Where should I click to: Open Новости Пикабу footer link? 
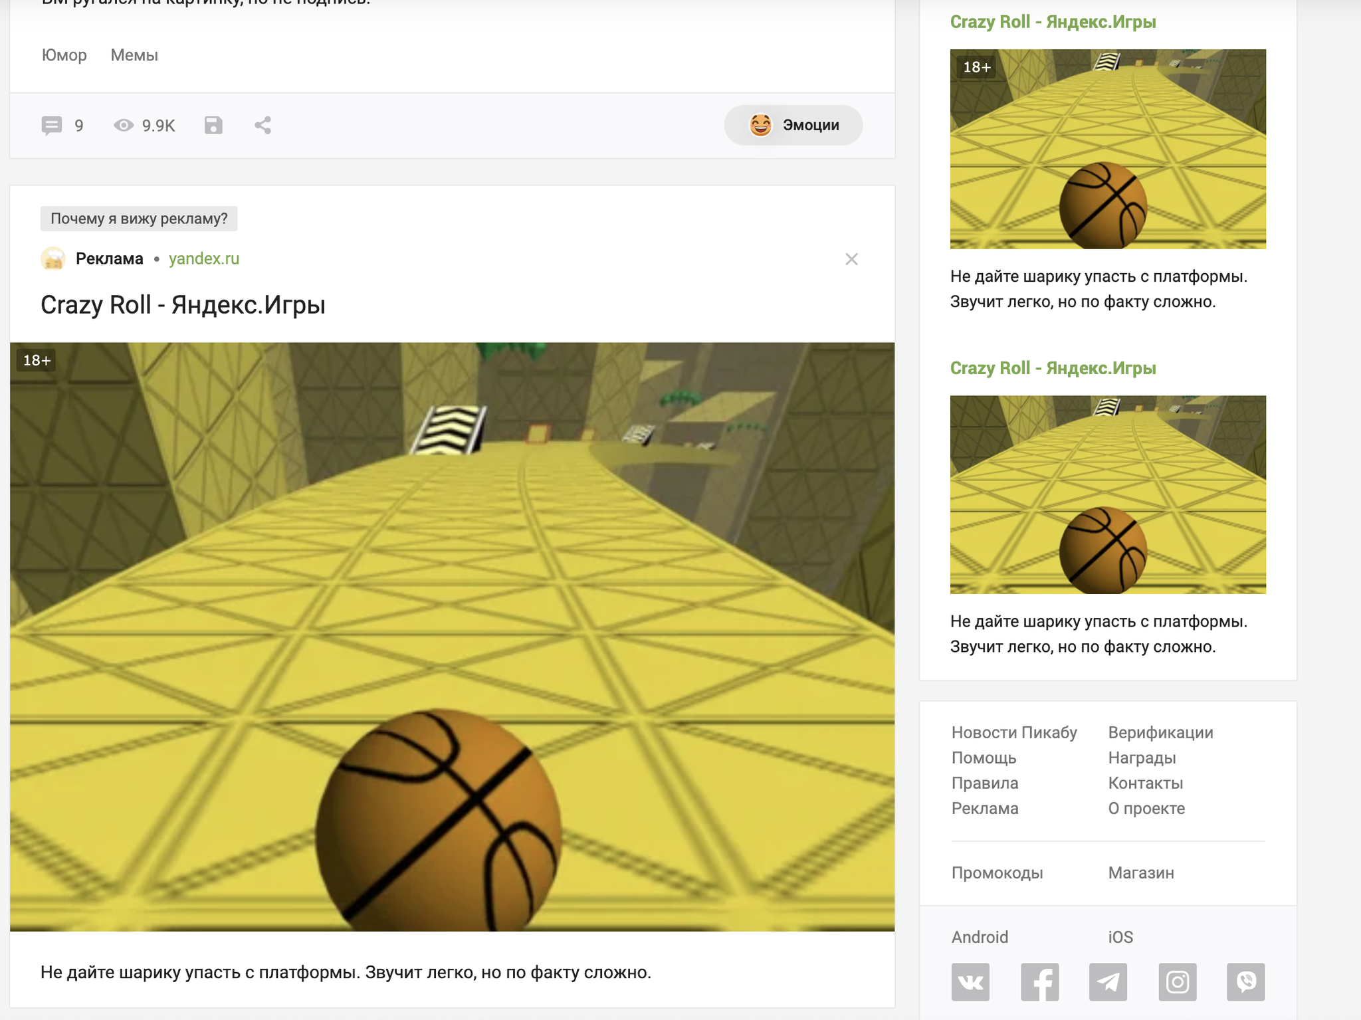[x=1014, y=732]
